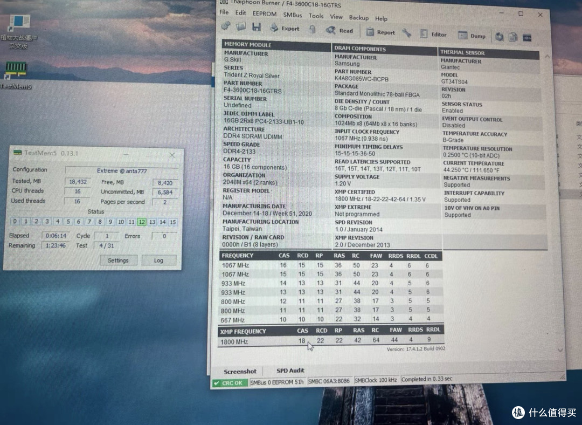
Task: Open the EEPROM menu
Action: (x=264, y=13)
